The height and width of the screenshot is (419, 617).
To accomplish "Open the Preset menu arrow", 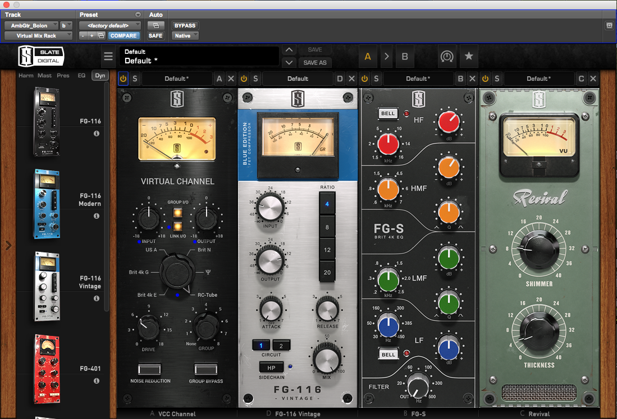I will (x=138, y=15).
